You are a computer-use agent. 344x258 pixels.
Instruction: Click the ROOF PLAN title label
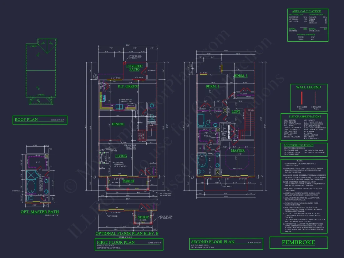point(26,119)
